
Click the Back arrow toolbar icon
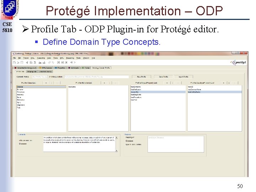(71, 62)
